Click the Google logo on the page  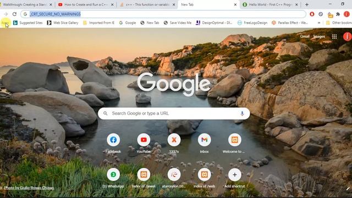coord(174,84)
